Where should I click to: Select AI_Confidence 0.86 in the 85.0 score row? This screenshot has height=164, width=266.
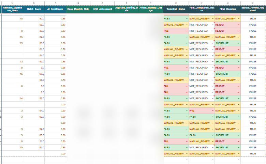click(x=55, y=135)
